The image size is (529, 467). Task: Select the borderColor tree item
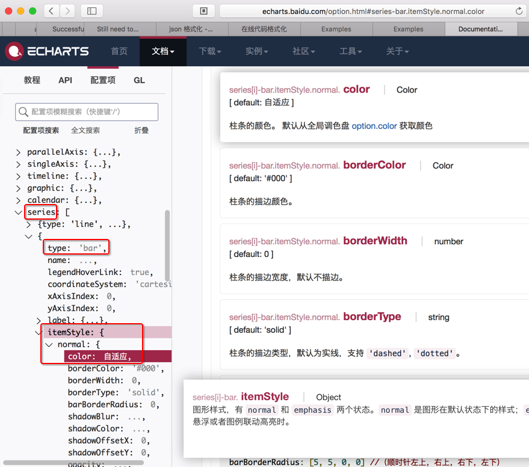click(116, 368)
